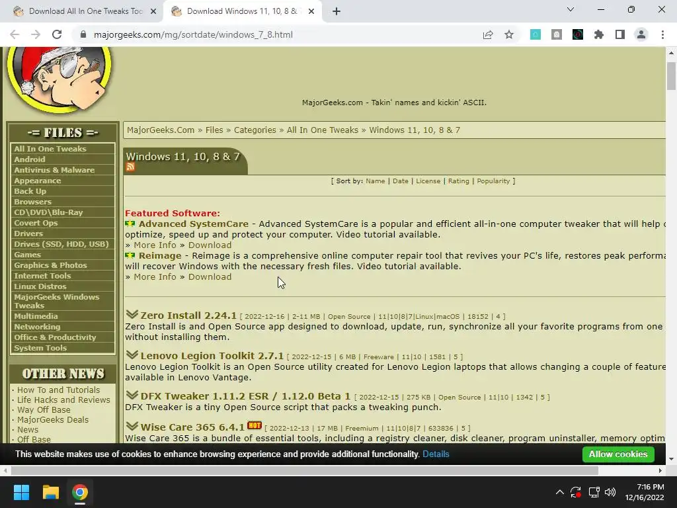Show hidden system tray icons

coord(559,492)
